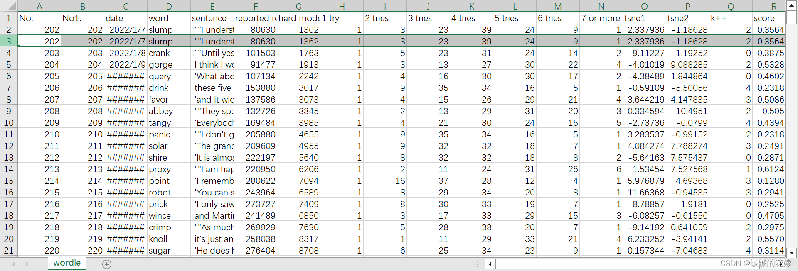Select the cell containing 'drink'
The width and height of the screenshot is (798, 271).
[x=169, y=88]
